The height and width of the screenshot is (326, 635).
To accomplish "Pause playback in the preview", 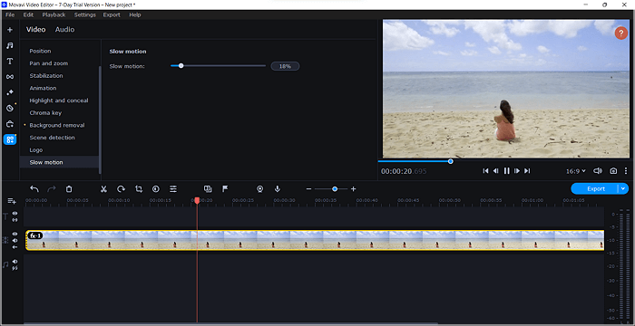I will [506, 171].
